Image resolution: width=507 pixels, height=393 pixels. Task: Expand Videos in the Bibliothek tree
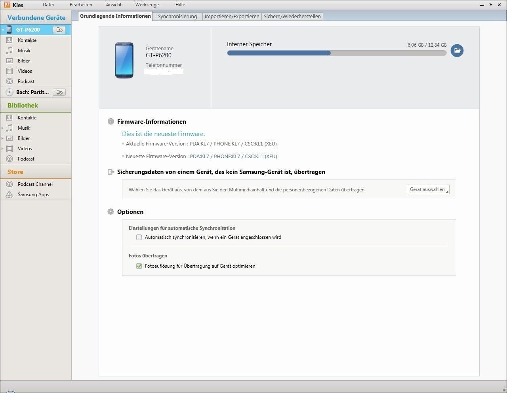point(3,149)
